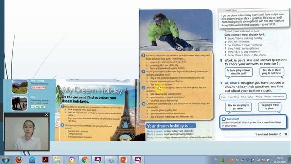
Task: Click quiz question number 5 circle
Action: click(143, 87)
